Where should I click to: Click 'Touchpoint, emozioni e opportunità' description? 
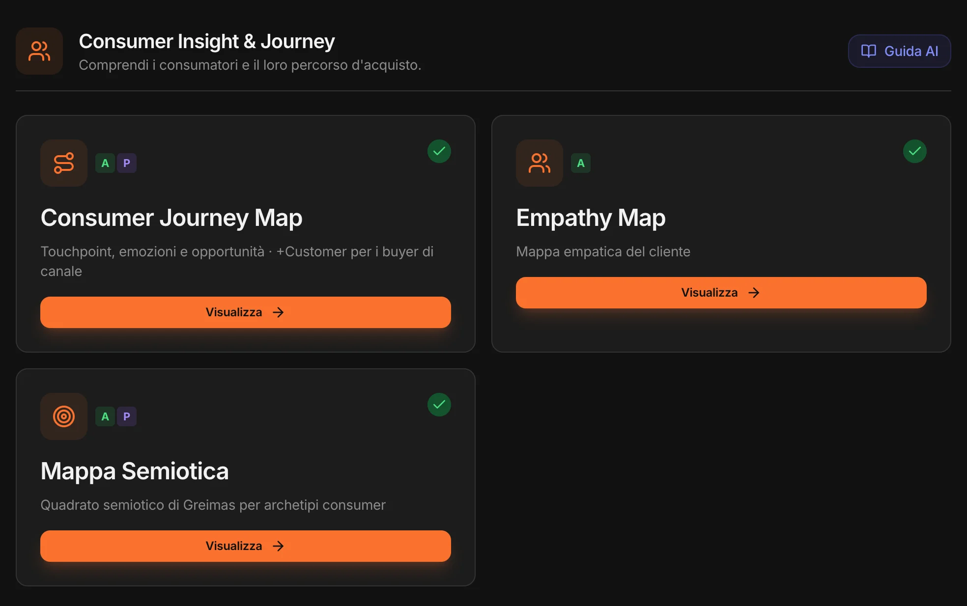(x=237, y=261)
